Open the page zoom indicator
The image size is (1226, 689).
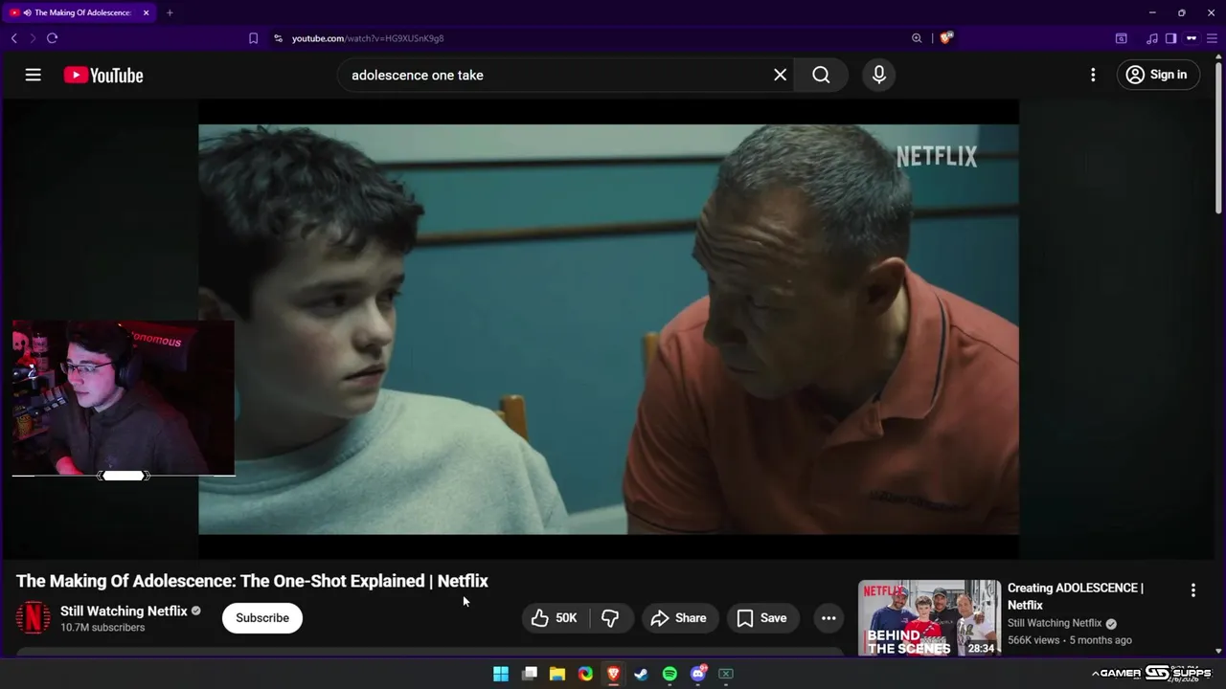coord(917,38)
